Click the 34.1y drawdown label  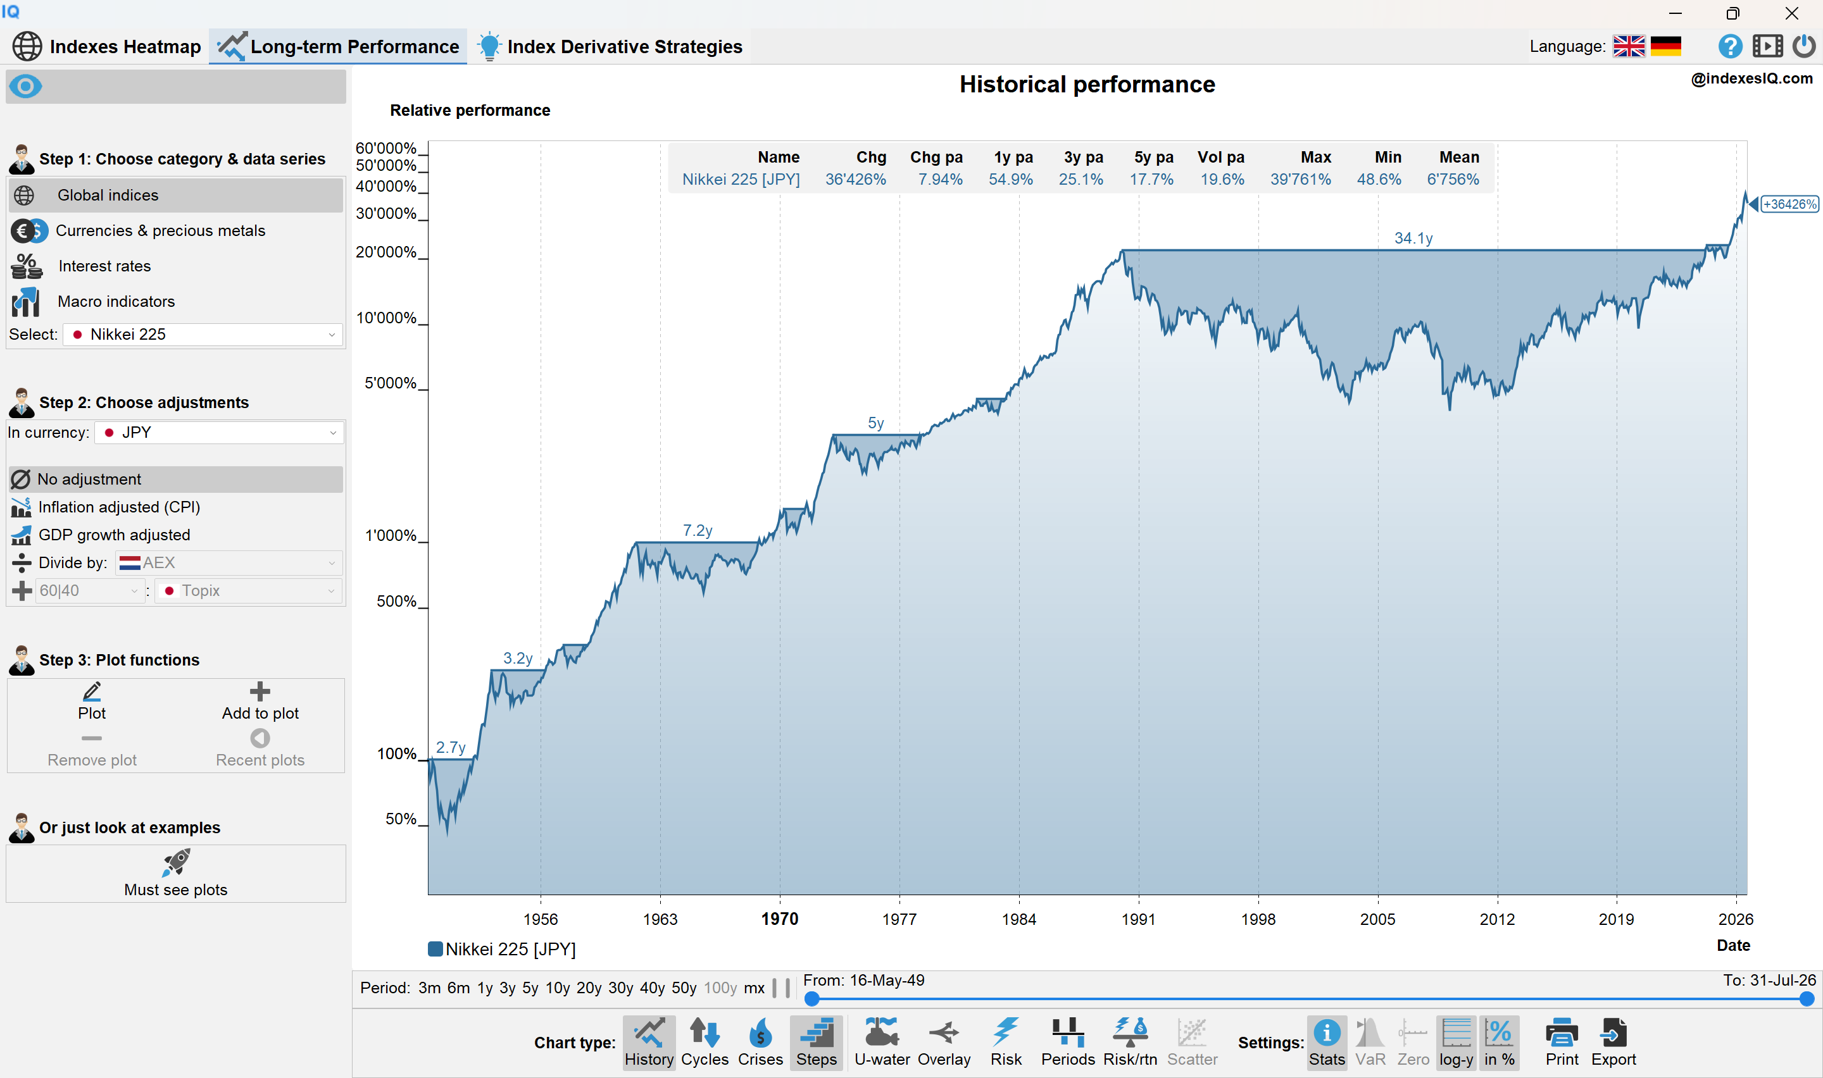click(1413, 239)
